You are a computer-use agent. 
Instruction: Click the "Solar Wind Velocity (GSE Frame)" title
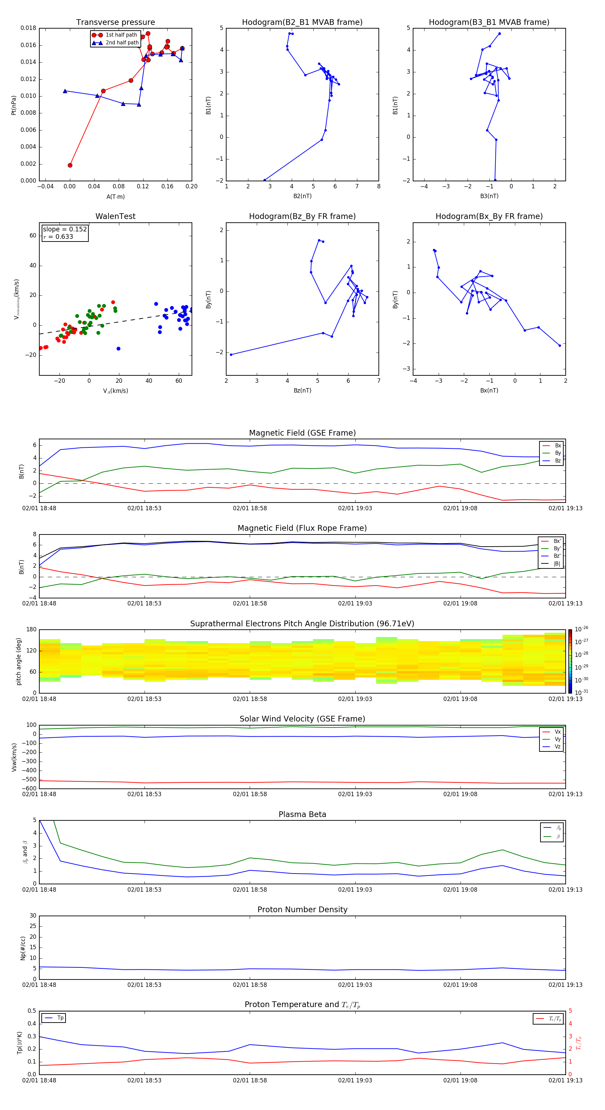[302, 719]
